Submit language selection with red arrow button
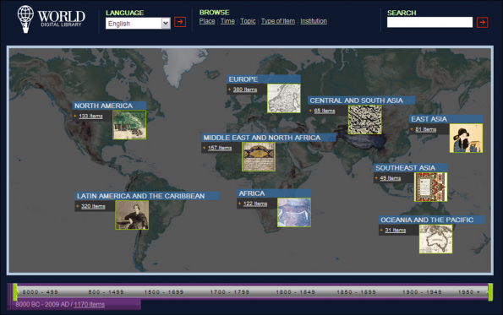The image size is (503, 315). coord(180,22)
